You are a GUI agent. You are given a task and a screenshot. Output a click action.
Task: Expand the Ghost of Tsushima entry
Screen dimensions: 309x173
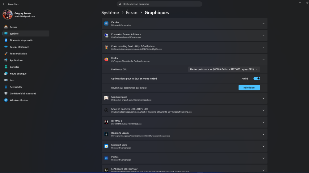coord(263,110)
